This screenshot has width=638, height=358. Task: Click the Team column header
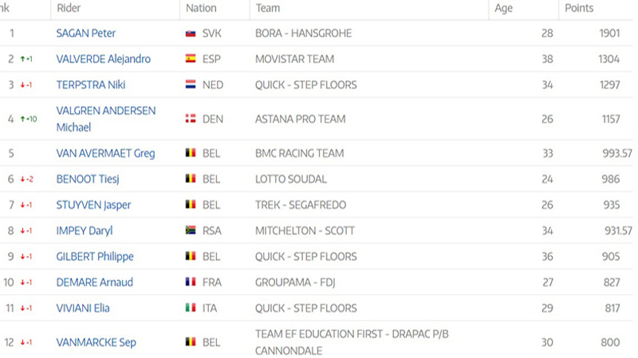(268, 8)
